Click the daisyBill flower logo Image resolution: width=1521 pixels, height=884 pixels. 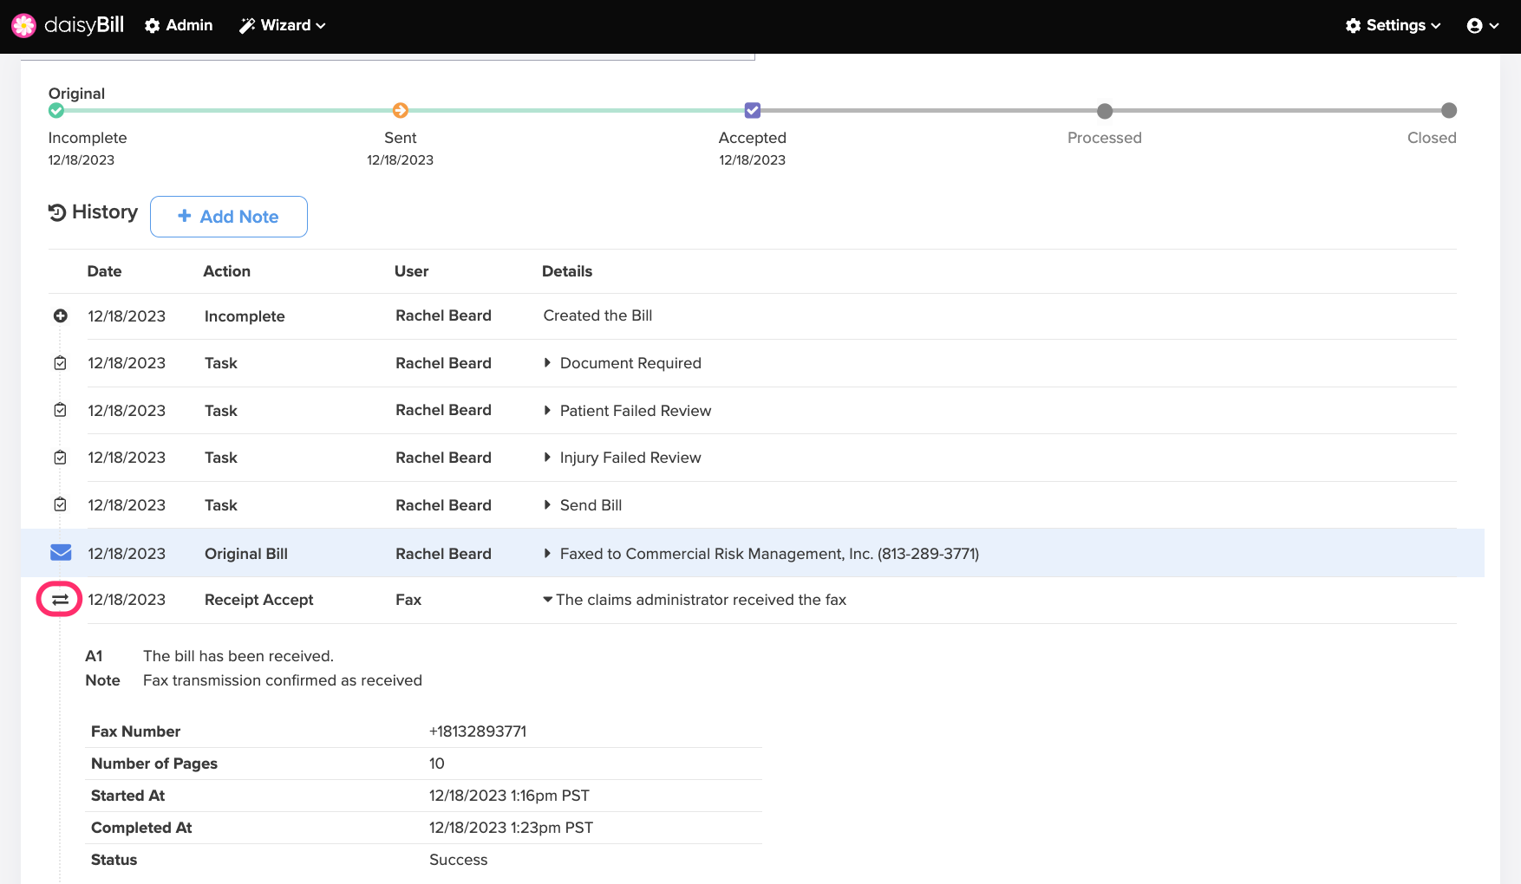pos(23,26)
